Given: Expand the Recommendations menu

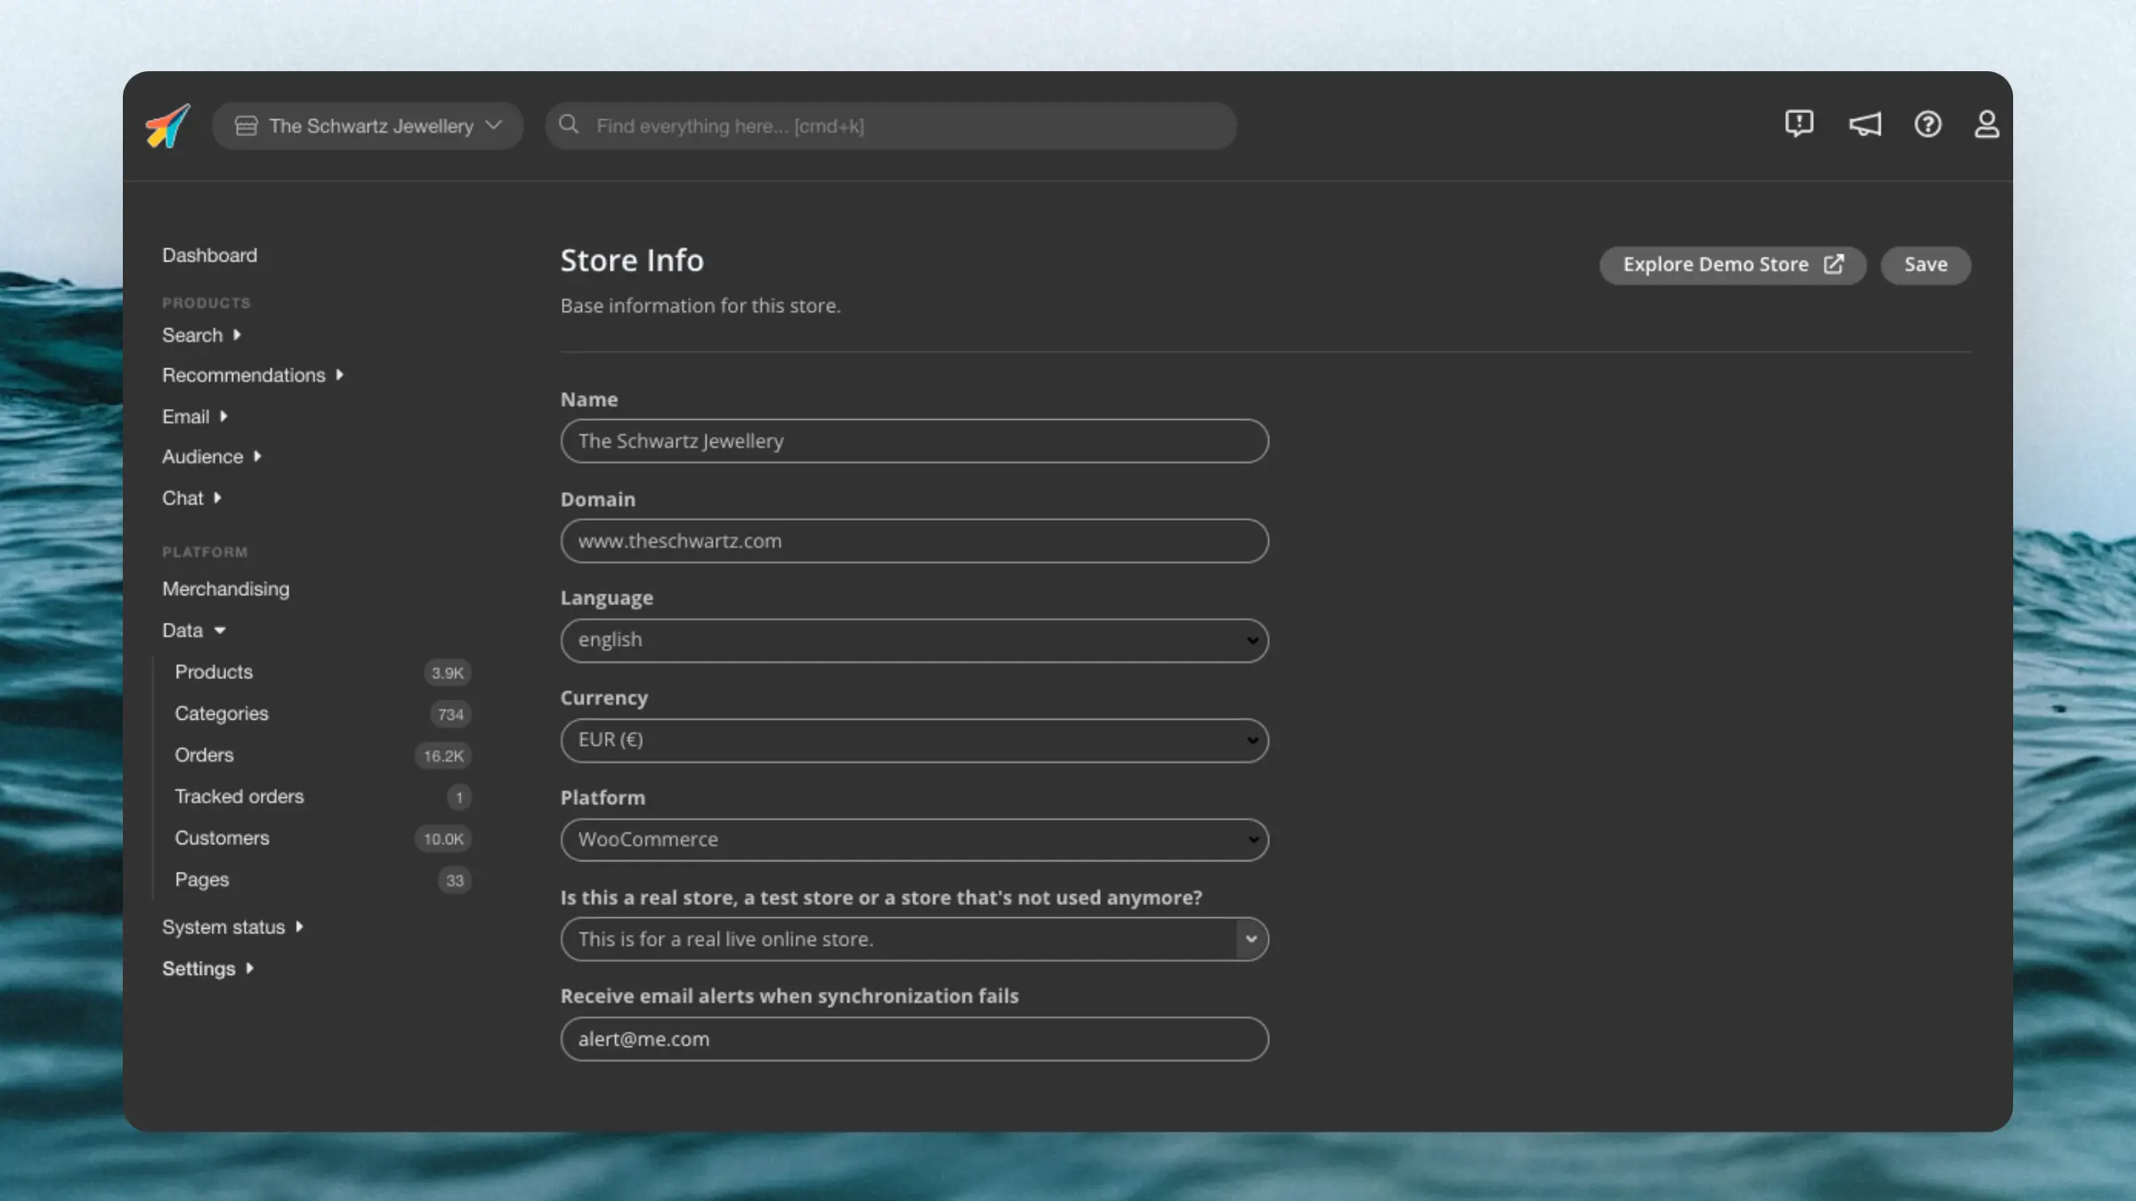Looking at the screenshot, I should pos(253,375).
